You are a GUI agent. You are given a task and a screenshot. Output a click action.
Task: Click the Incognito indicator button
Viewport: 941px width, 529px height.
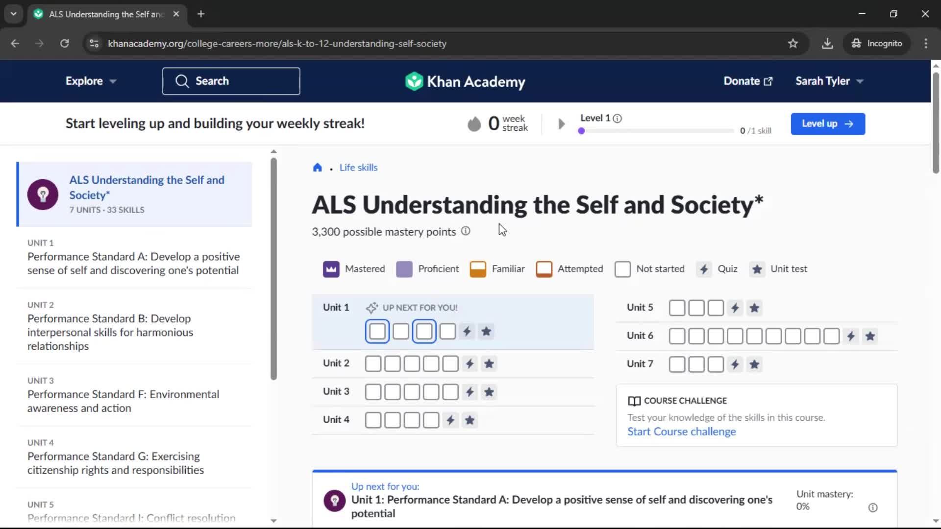pos(877,44)
